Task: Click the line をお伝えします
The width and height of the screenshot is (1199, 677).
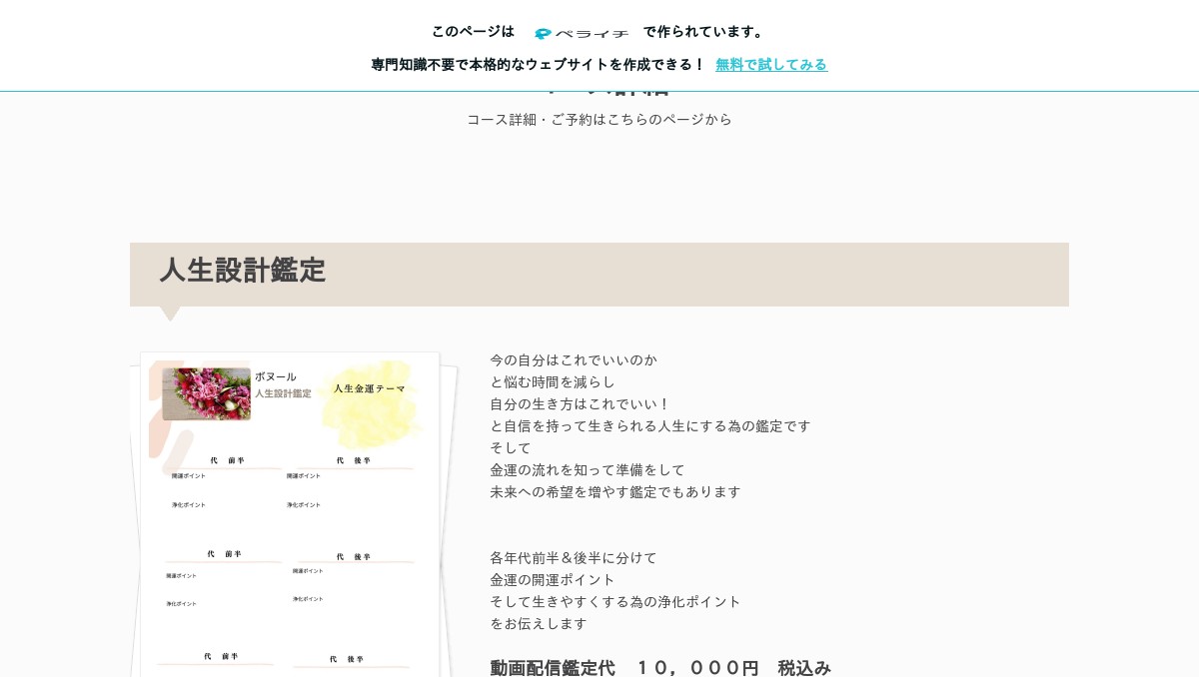Action: (539, 623)
